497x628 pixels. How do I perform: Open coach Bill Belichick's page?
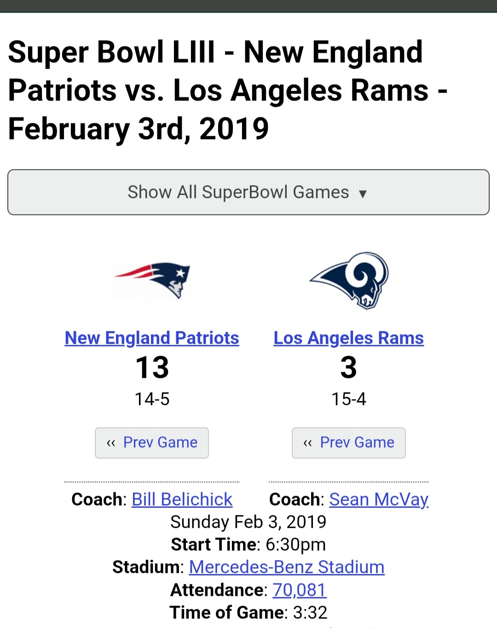tap(182, 499)
